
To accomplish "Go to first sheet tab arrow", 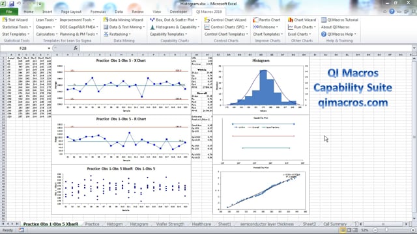I will pyautogui.click(x=3, y=224).
